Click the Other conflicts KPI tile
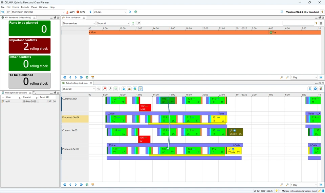 pos(30,63)
